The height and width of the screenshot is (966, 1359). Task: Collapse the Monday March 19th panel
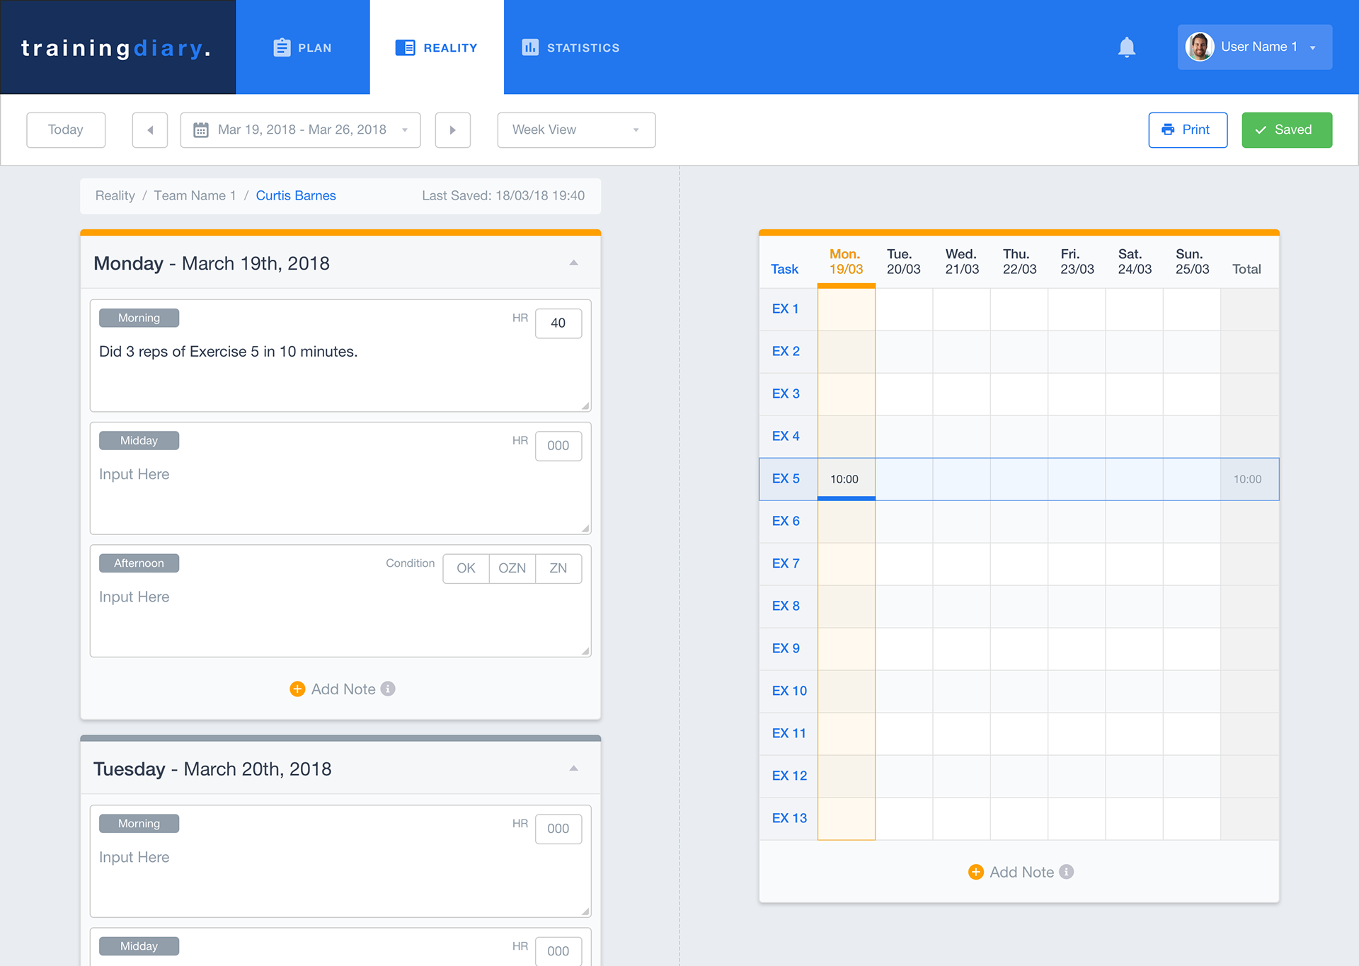pos(574,263)
